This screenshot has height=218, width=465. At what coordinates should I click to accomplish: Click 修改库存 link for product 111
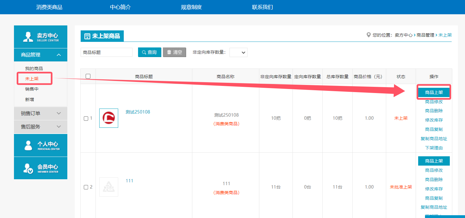coord(434,189)
